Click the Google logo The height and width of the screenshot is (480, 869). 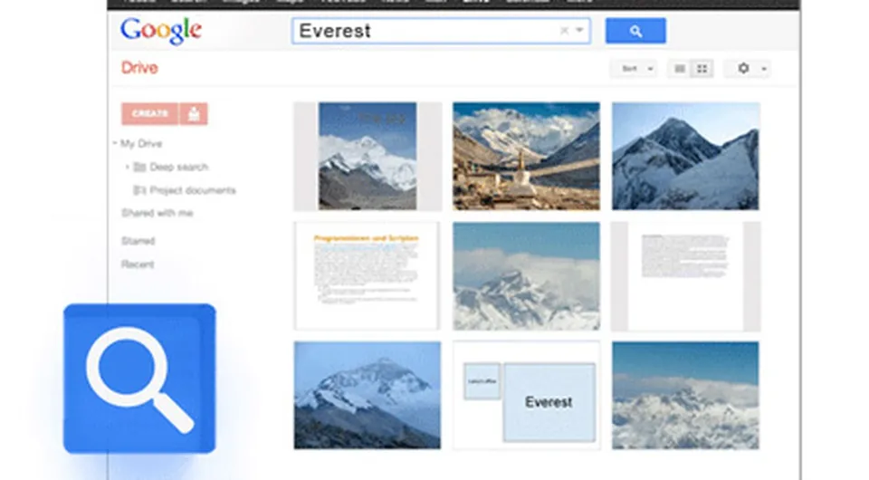[161, 31]
